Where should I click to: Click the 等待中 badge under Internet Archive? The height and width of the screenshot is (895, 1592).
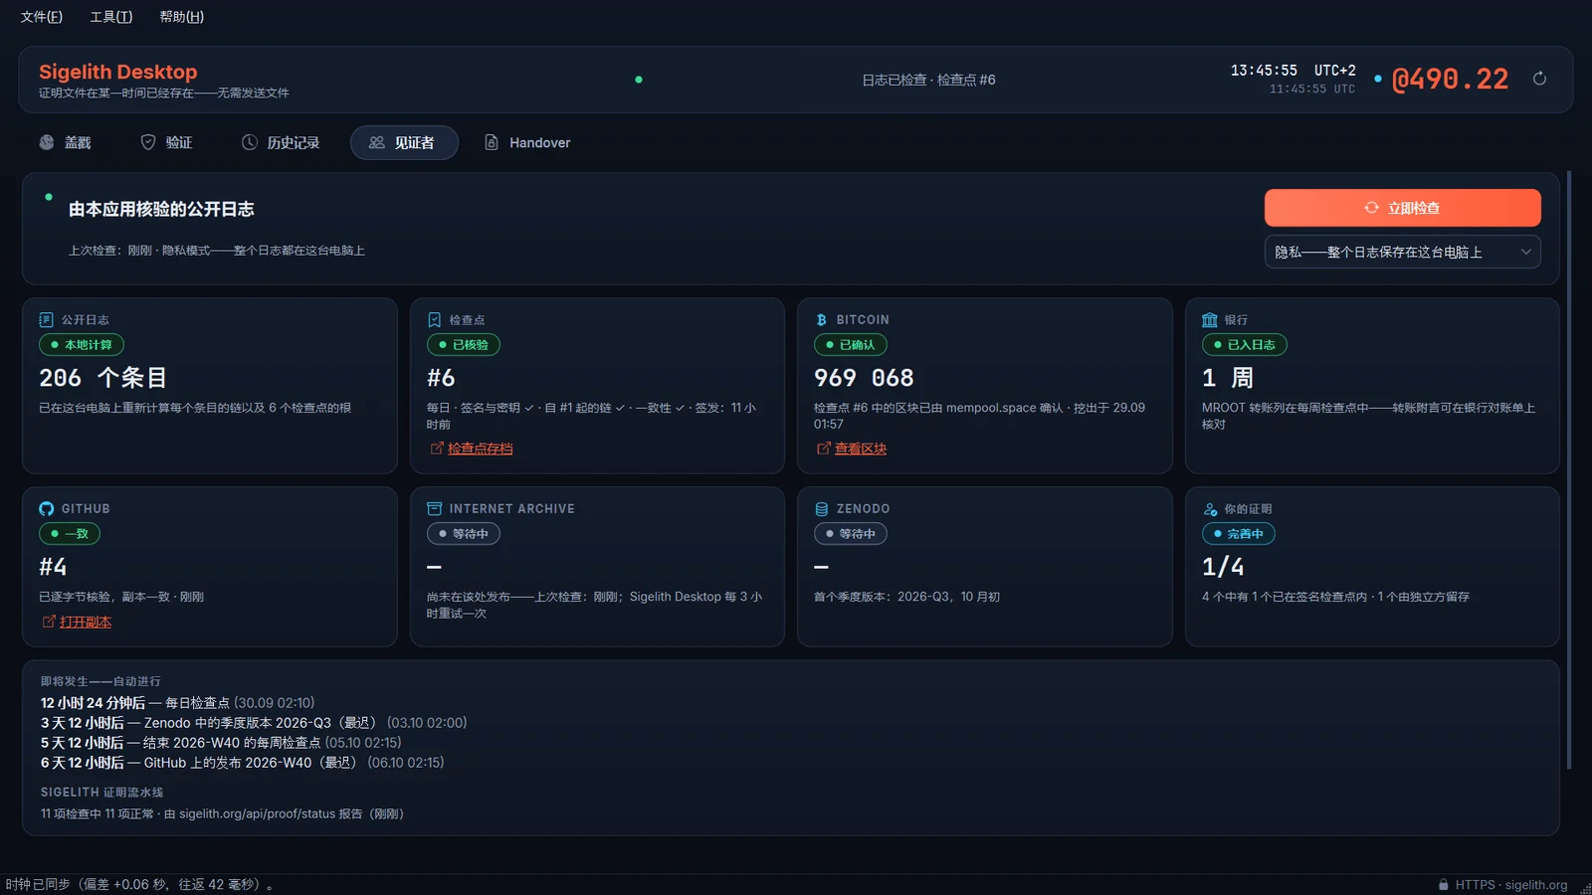tap(464, 534)
